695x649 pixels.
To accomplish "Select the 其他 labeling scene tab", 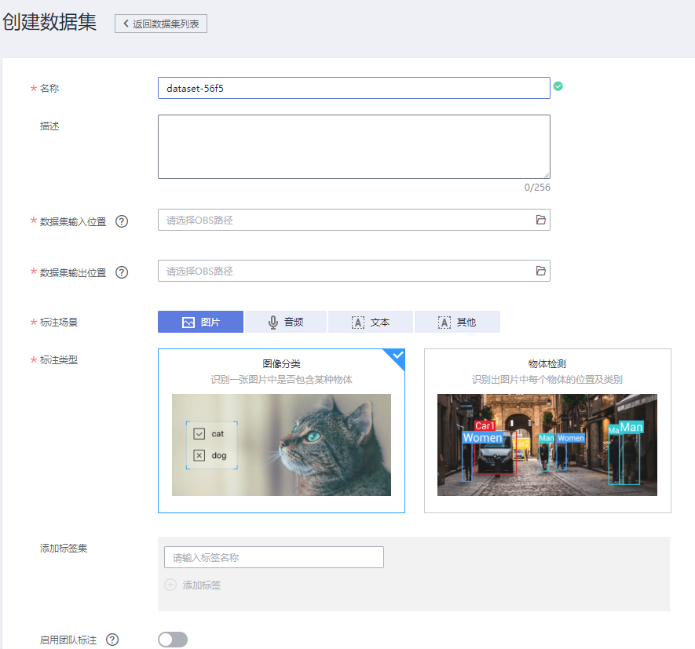I will point(457,322).
